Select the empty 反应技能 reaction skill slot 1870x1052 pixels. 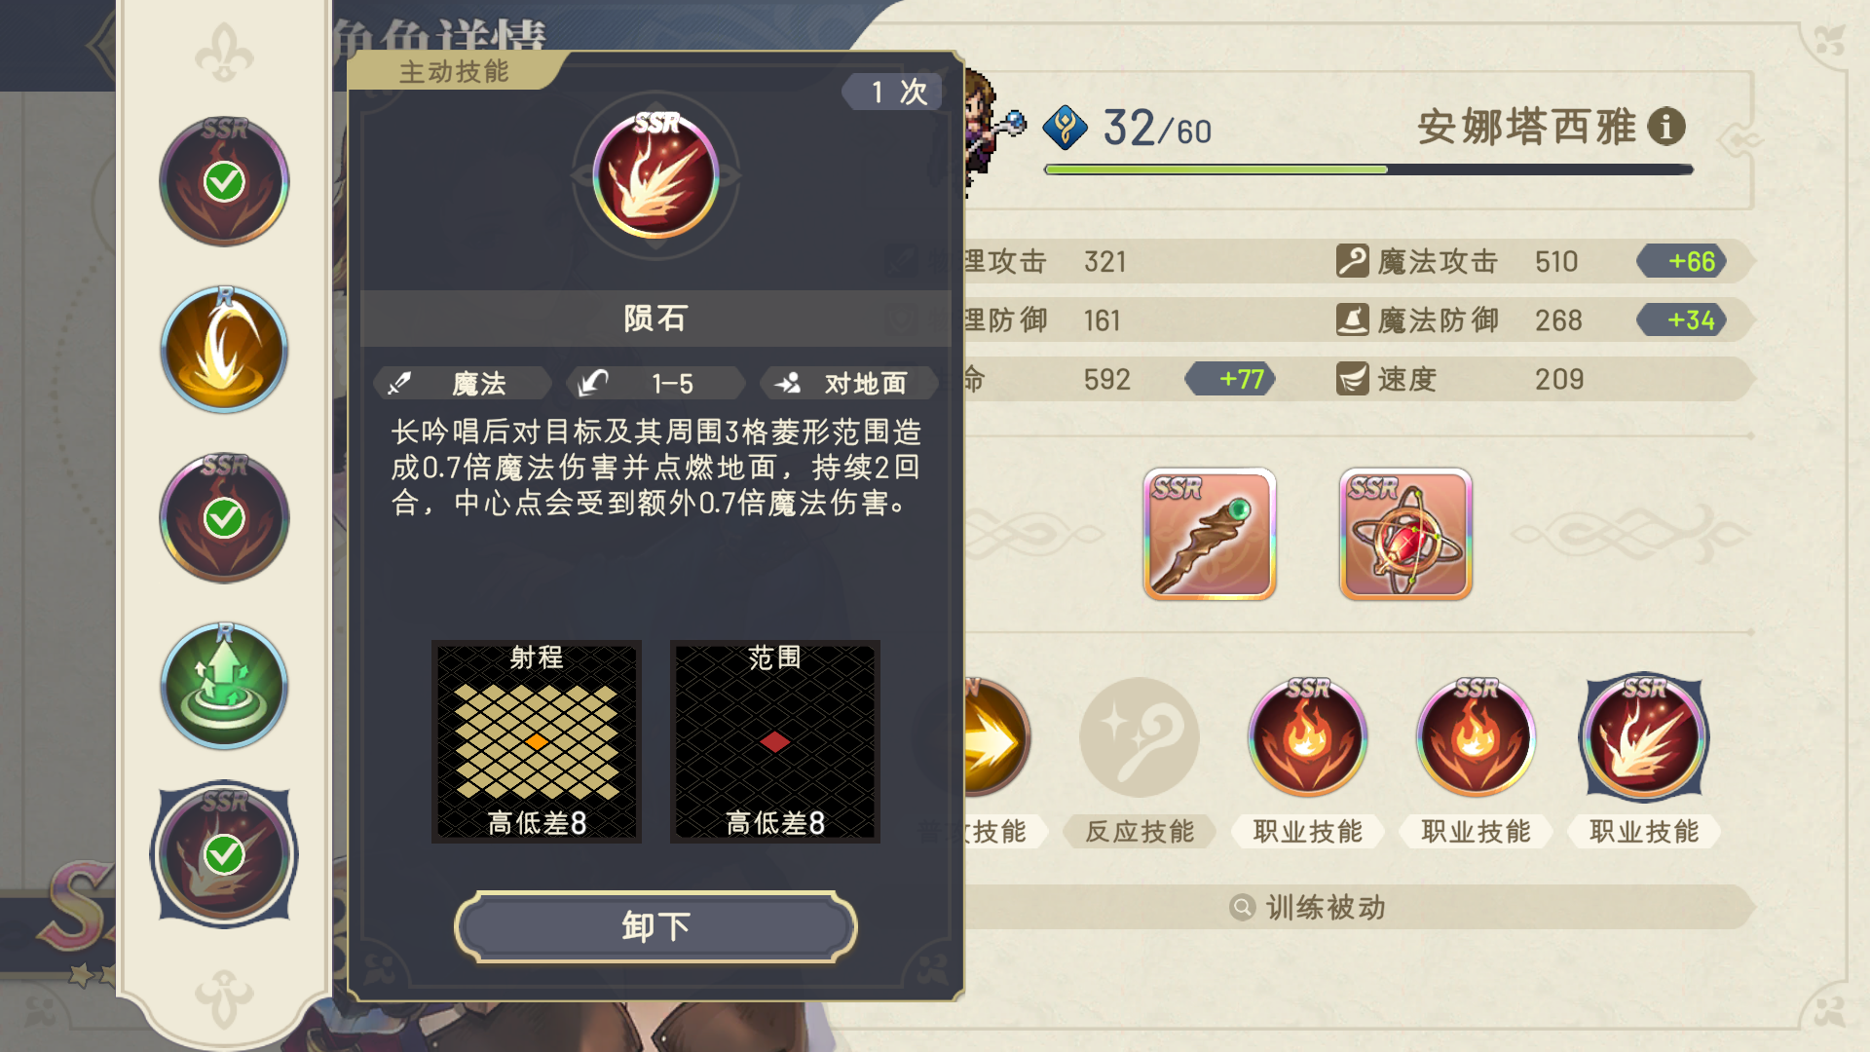(1140, 737)
